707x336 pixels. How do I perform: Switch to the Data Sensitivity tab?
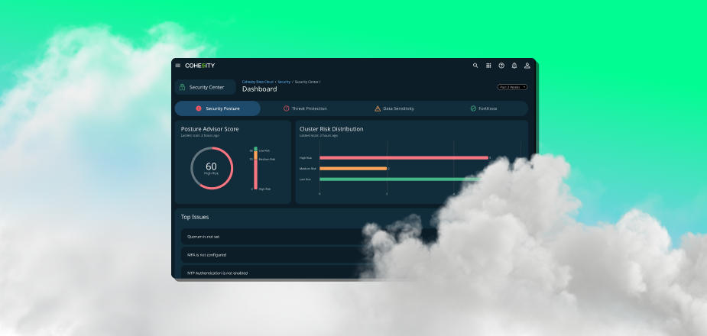point(394,108)
